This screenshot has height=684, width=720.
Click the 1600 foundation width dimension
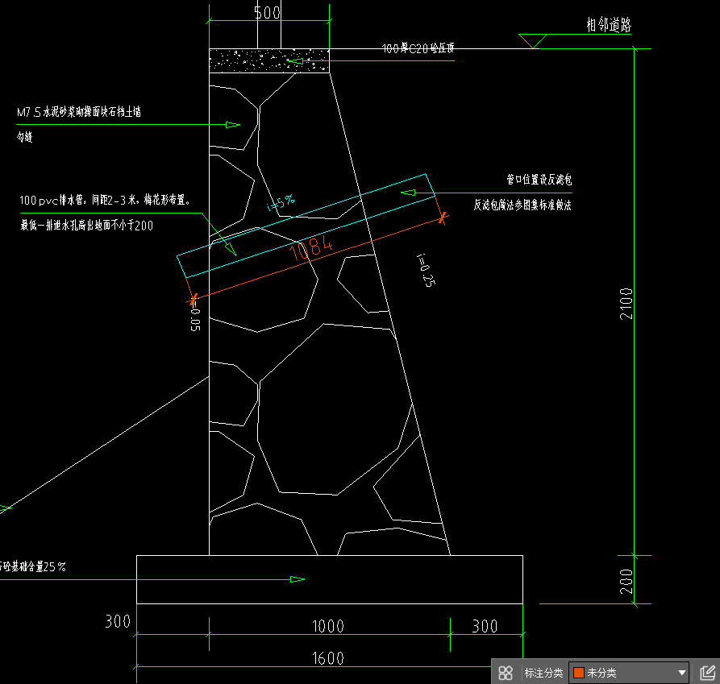coord(327,658)
